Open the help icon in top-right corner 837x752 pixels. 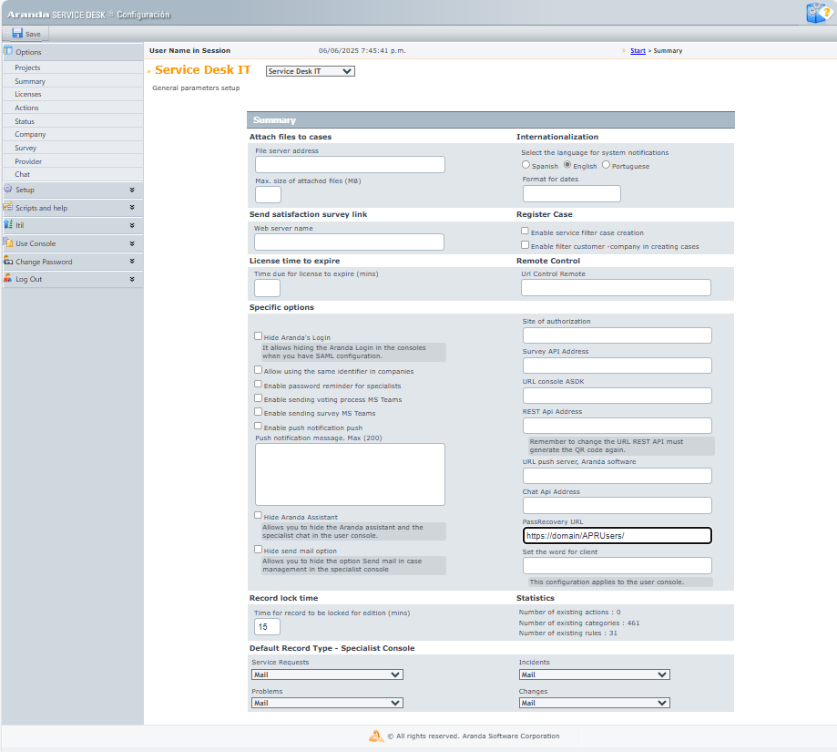pos(820,13)
